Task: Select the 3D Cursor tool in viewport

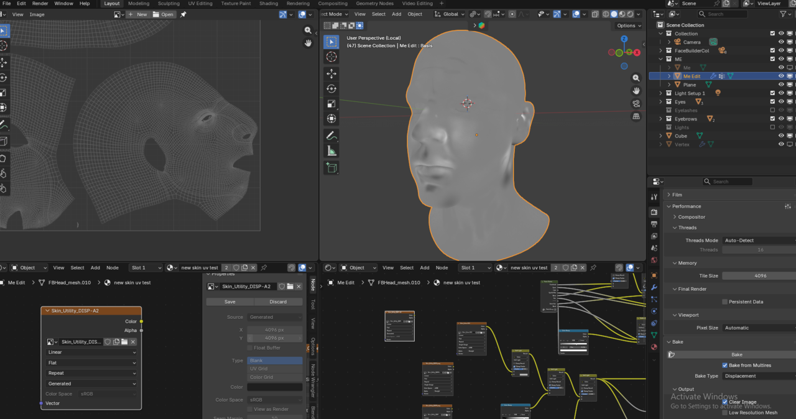Action: pyautogui.click(x=331, y=57)
